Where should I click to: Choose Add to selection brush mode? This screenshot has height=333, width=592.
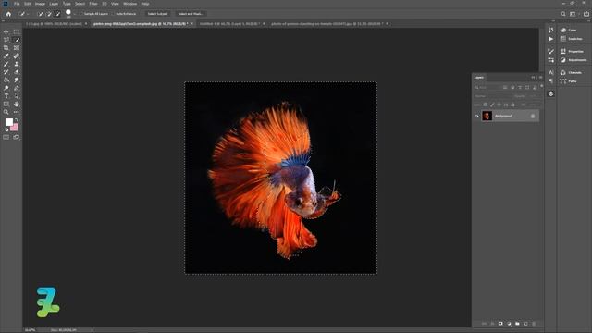coord(49,14)
